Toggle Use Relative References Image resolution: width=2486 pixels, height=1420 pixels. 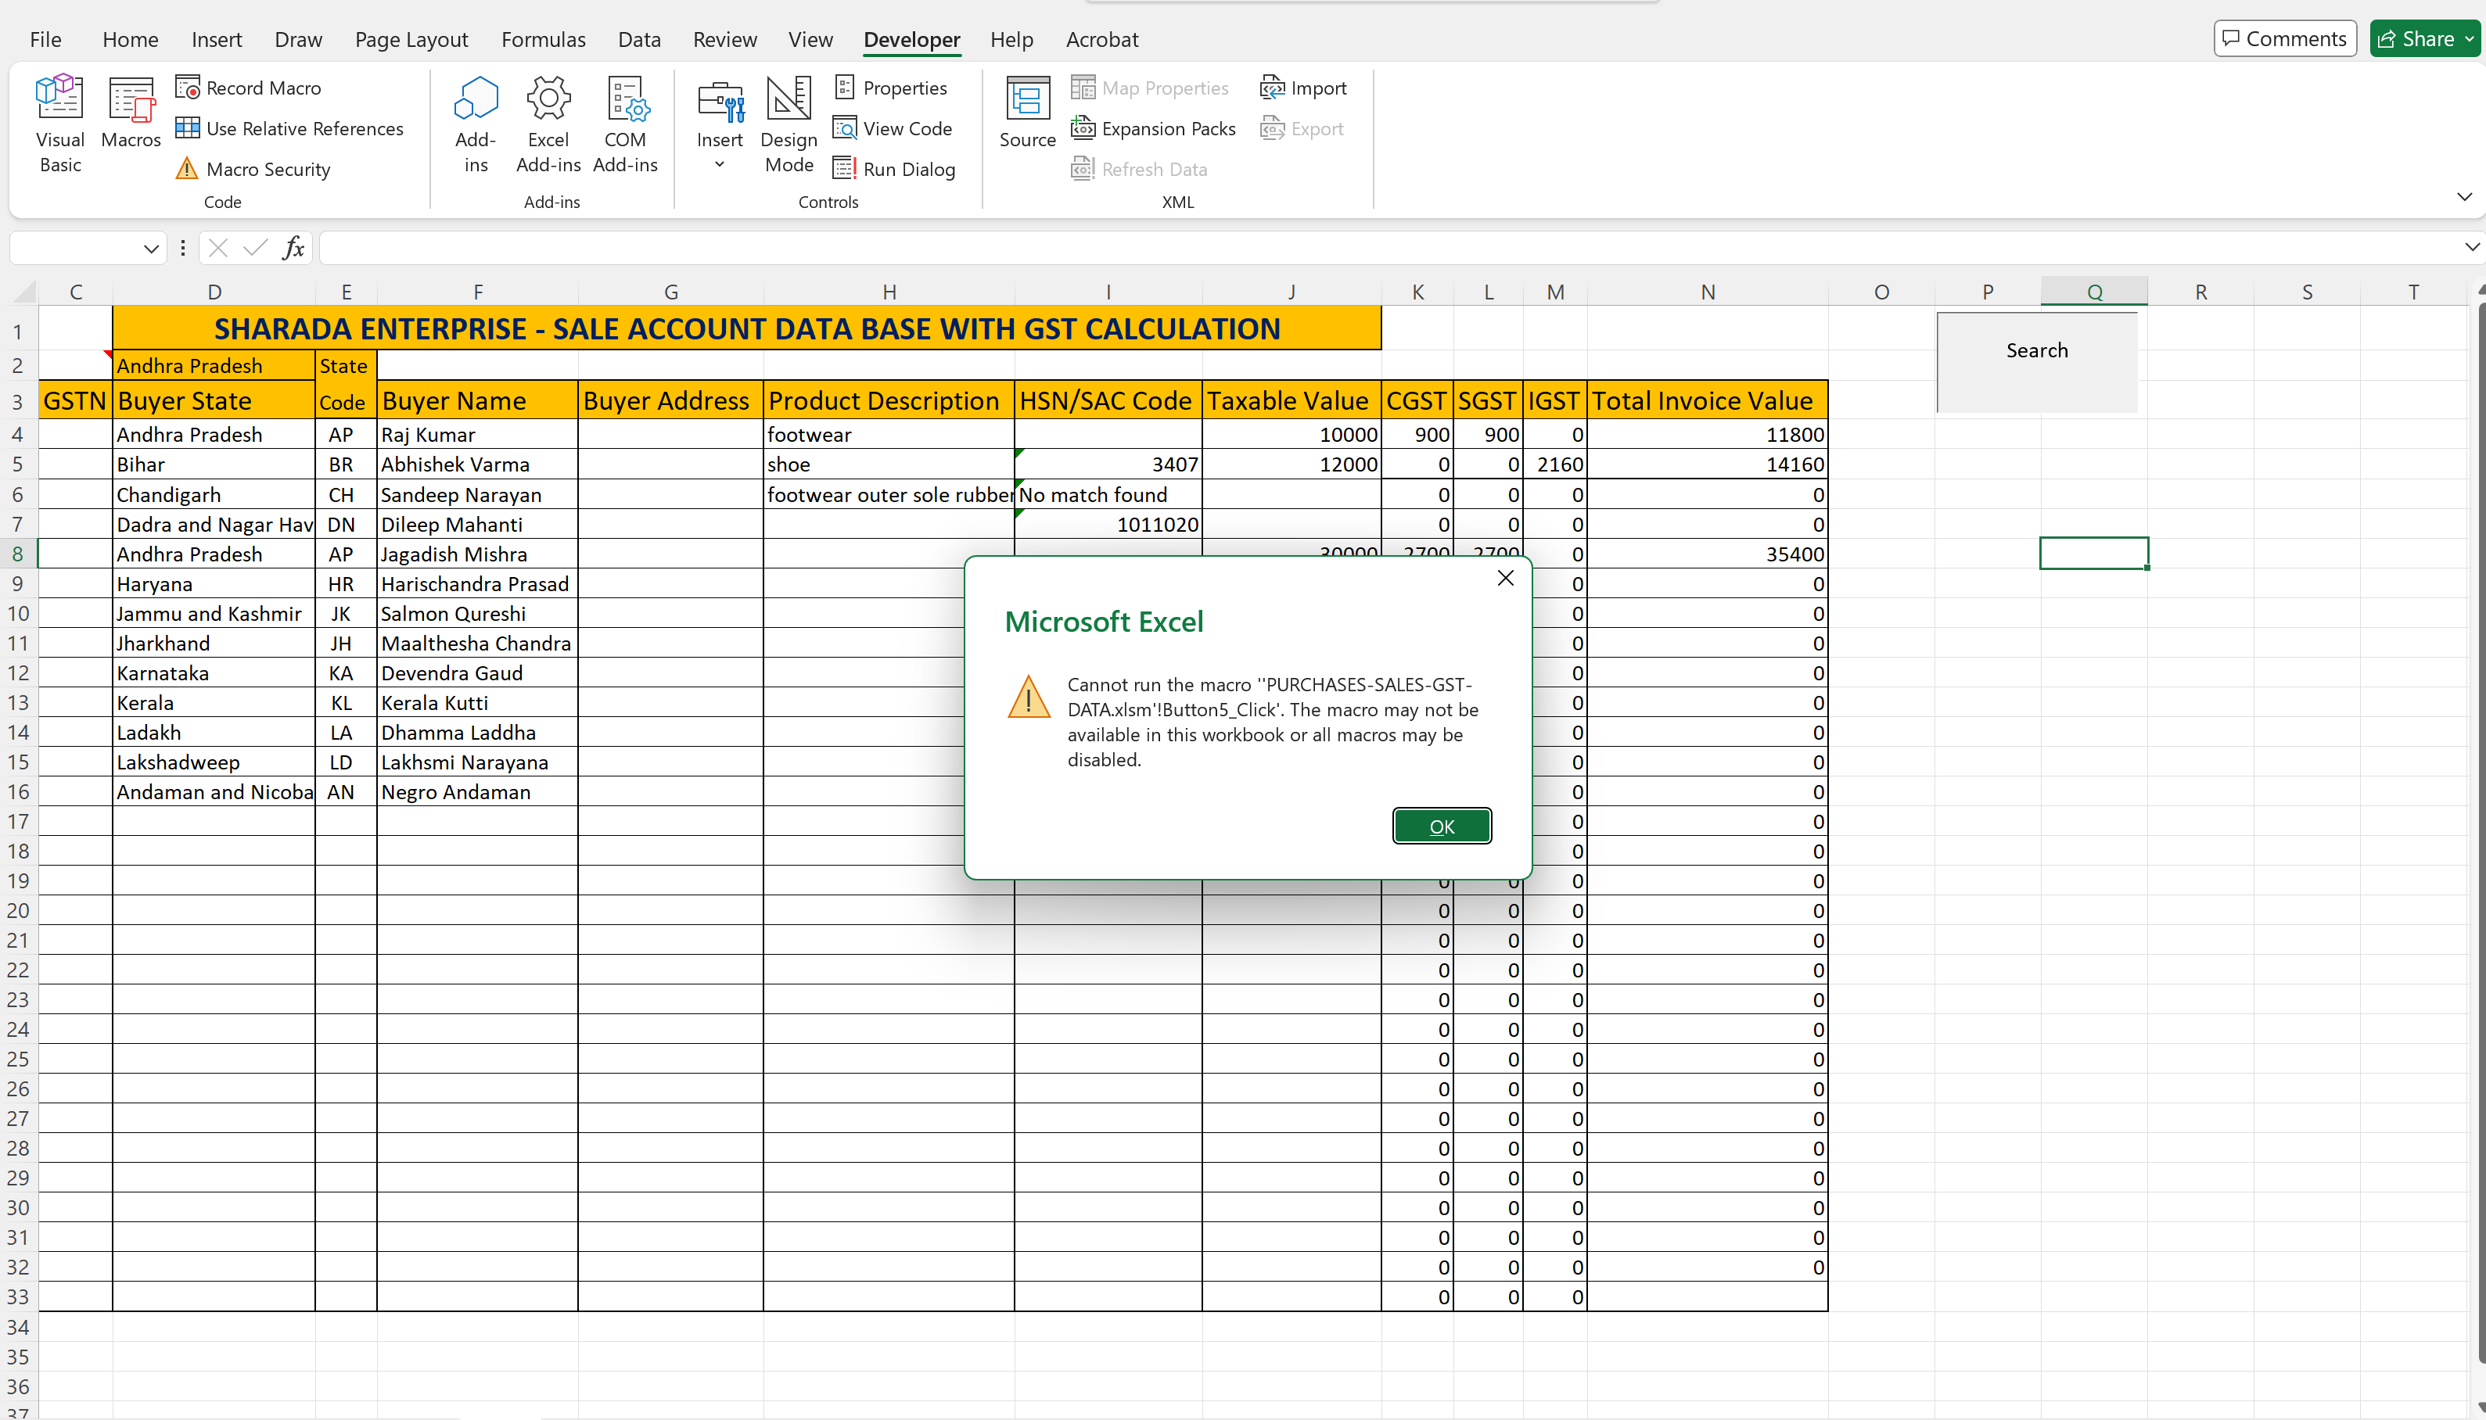click(289, 129)
